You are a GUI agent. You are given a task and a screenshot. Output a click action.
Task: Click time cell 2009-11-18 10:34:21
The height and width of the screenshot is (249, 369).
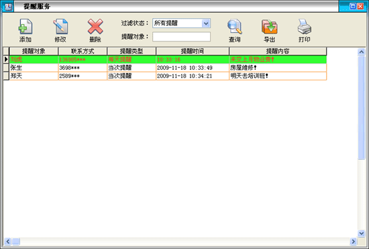point(193,76)
